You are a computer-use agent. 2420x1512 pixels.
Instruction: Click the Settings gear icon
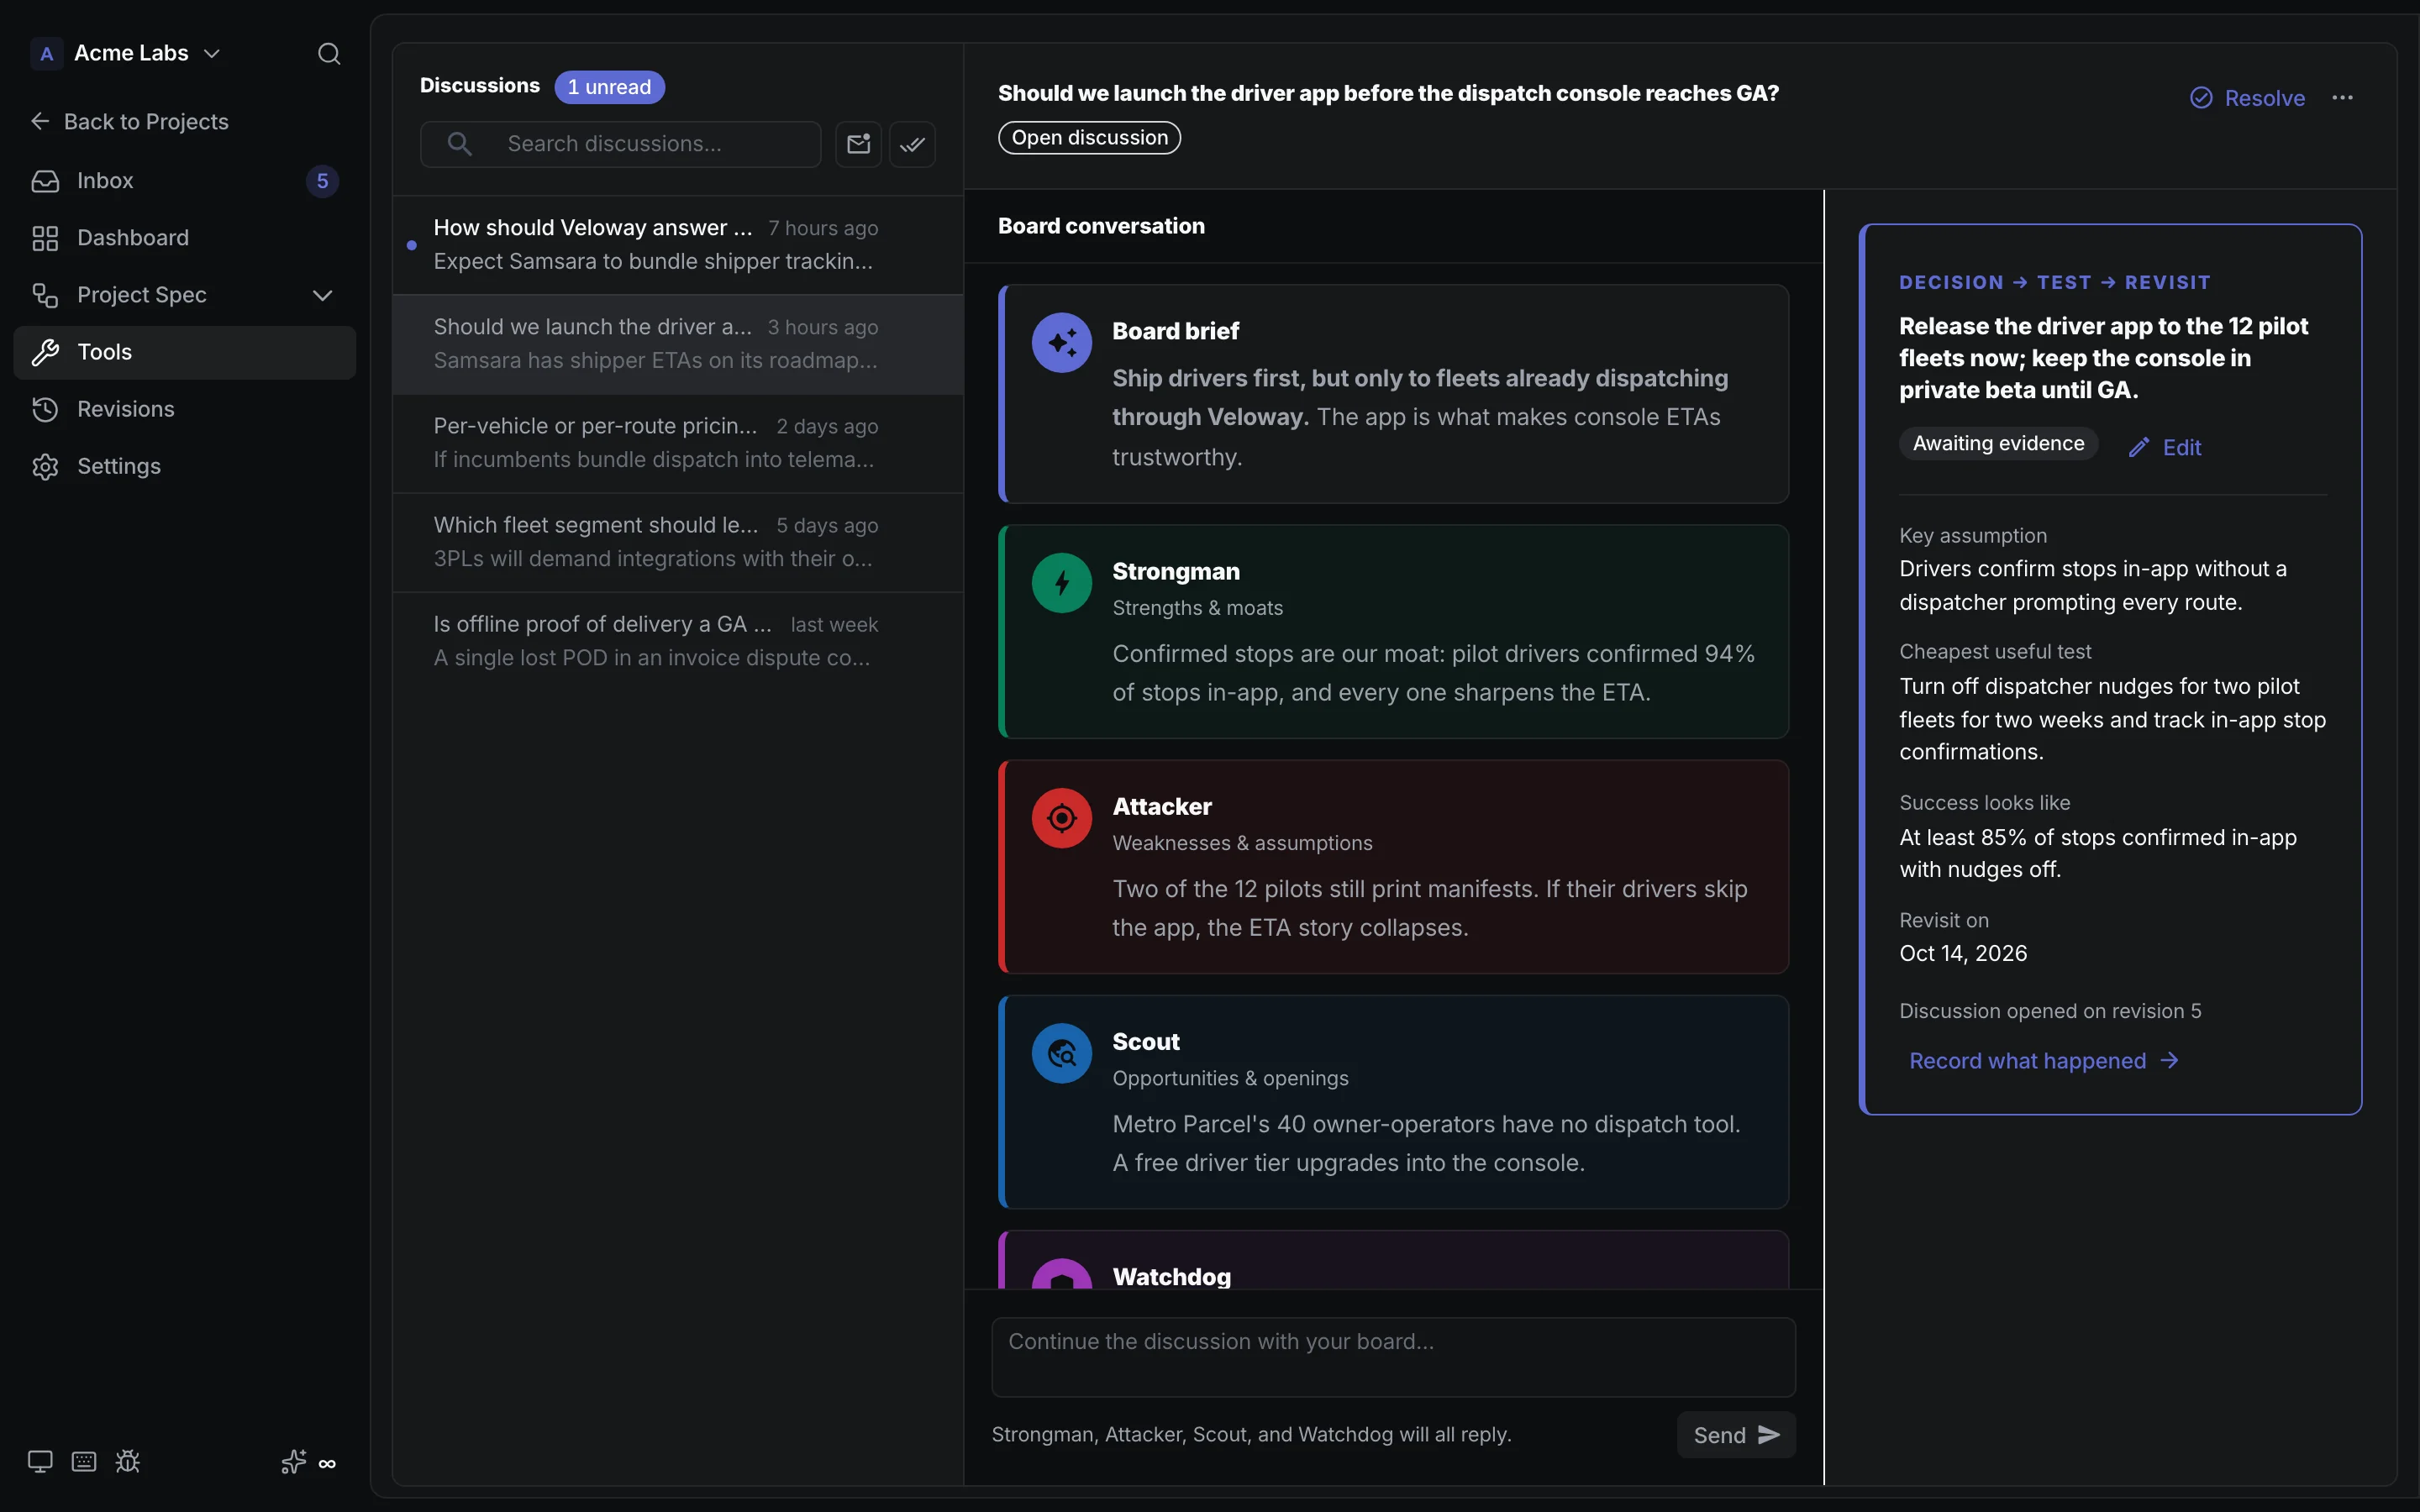[x=45, y=466]
